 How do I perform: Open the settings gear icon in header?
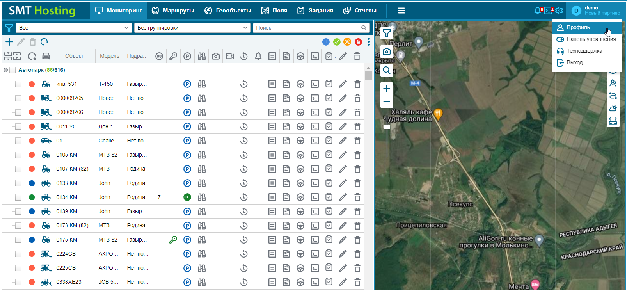(x=559, y=11)
